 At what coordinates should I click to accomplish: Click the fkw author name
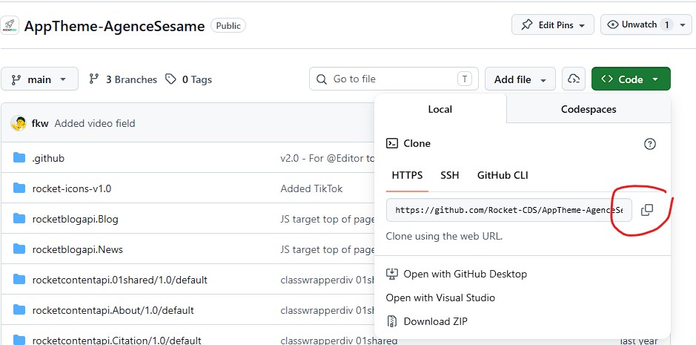(x=40, y=123)
